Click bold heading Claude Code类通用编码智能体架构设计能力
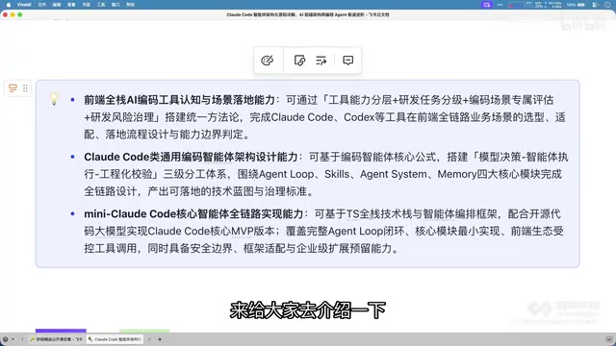Image resolution: width=616 pixels, height=346 pixels. point(191,157)
